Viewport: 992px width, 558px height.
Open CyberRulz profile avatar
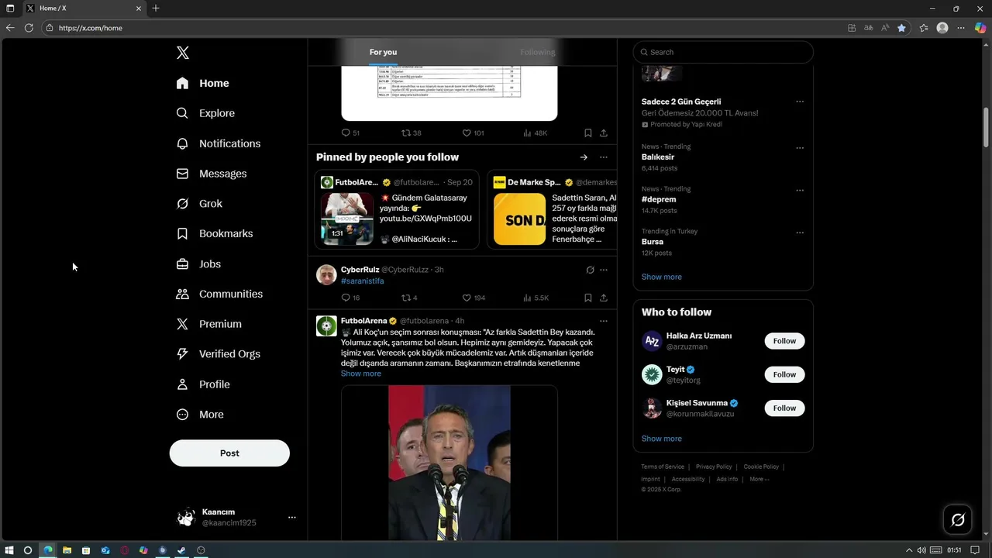point(326,274)
